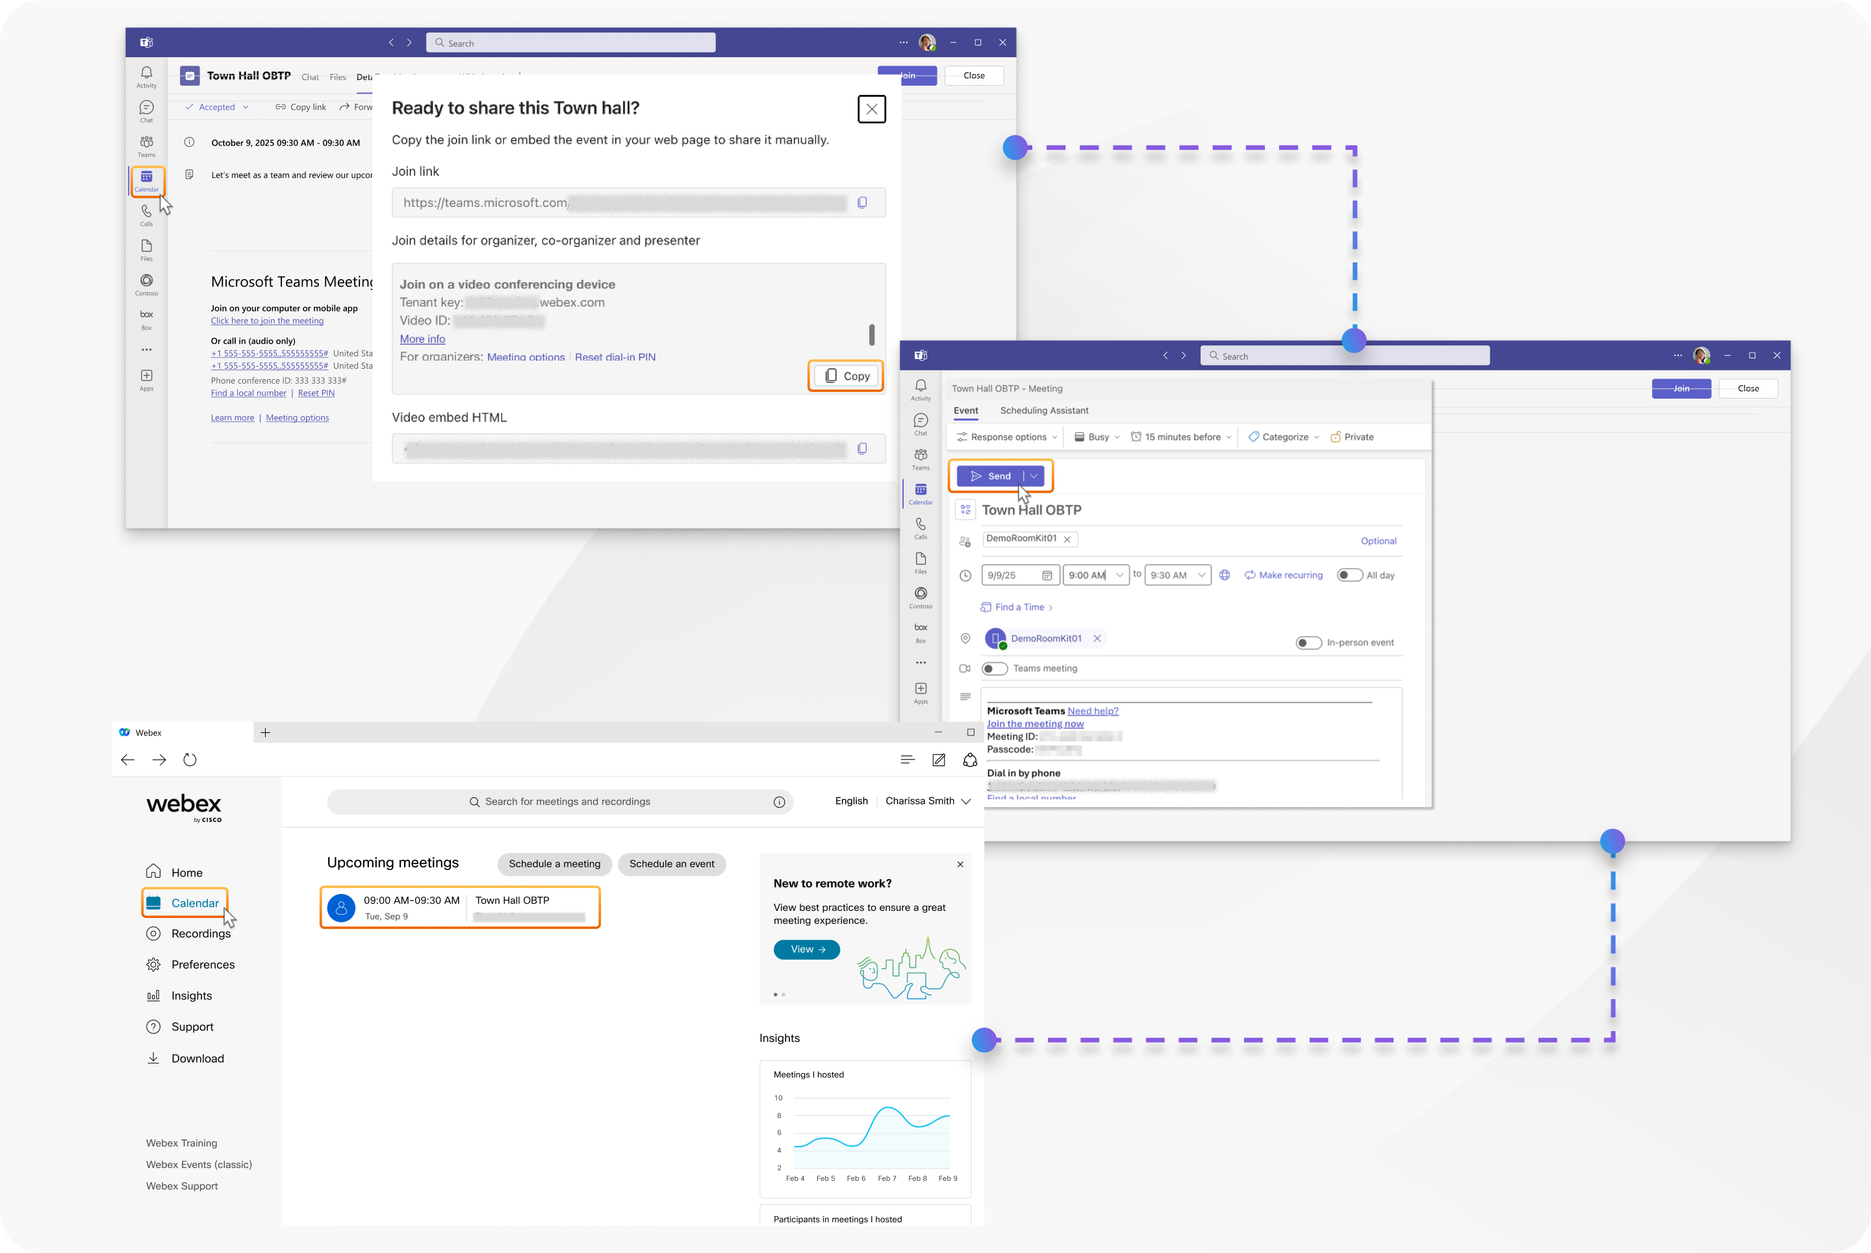Expand the Charissa Smith account menu
Image resolution: width=1871 pixels, height=1253 pixels.
(928, 802)
